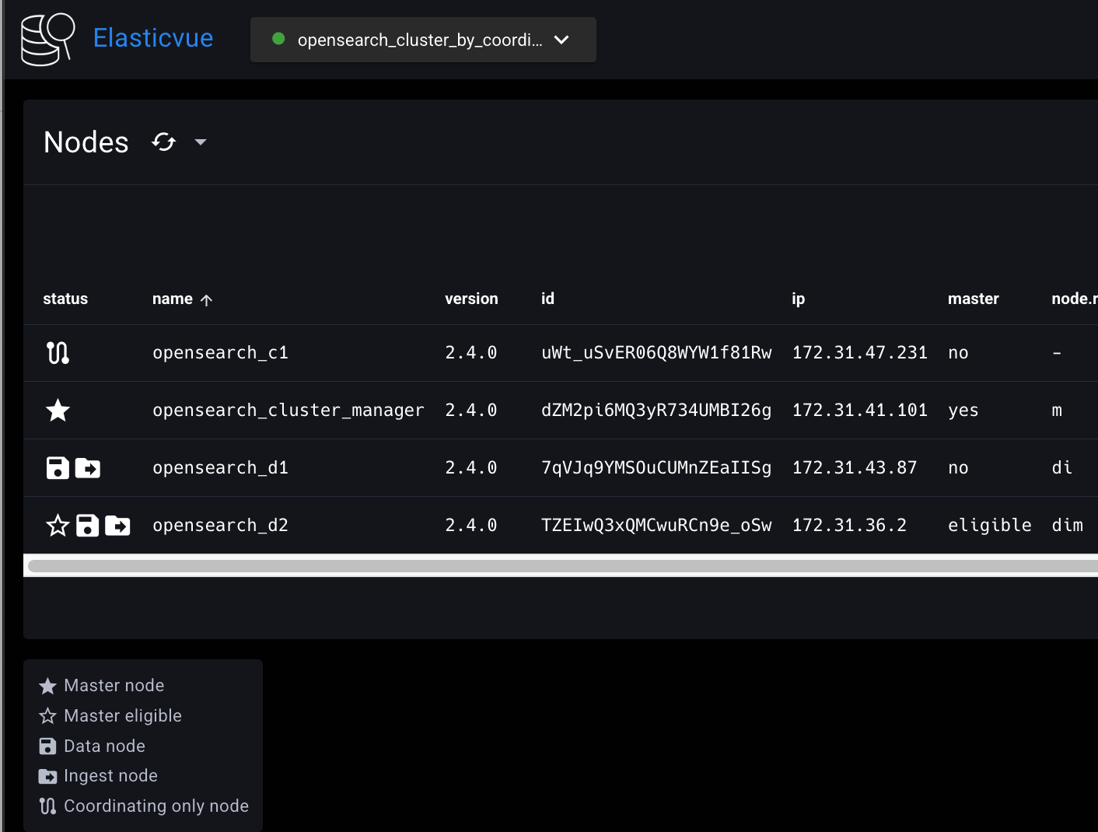This screenshot has height=832, width=1098.
Task: Select the opensearch_d1 node name
Action: point(221,467)
